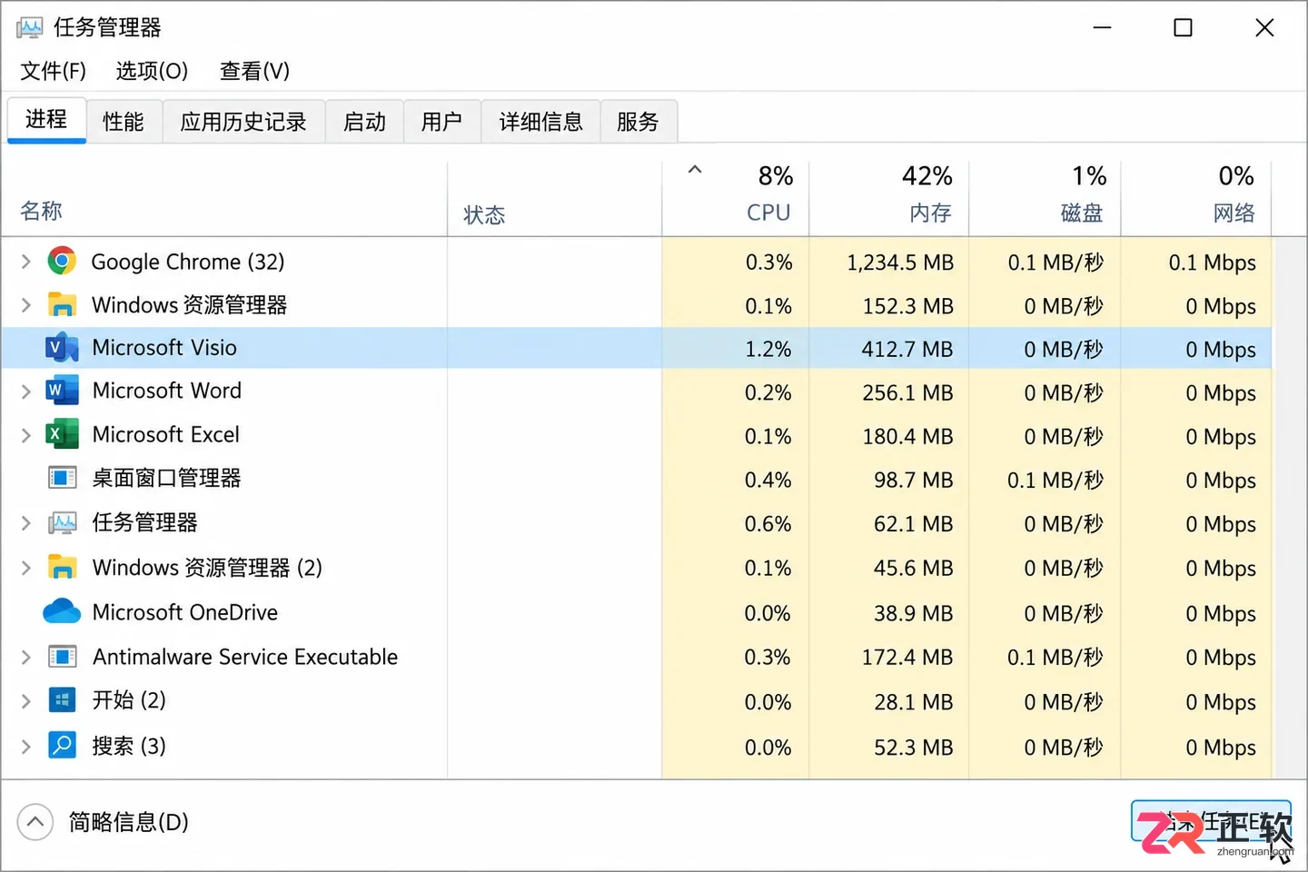This screenshot has width=1308, height=872.
Task: Sort by the 状态 column header
Action: [555, 198]
